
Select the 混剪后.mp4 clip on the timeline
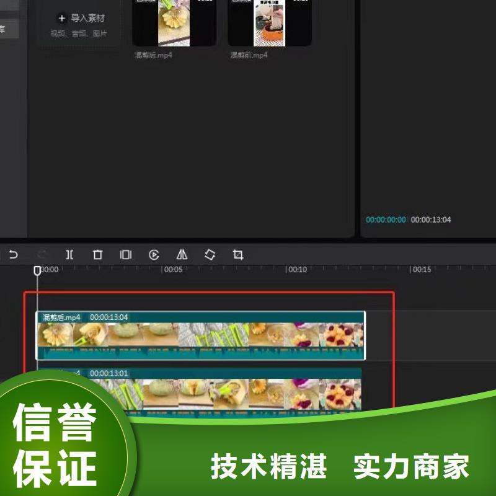pyautogui.click(x=201, y=335)
